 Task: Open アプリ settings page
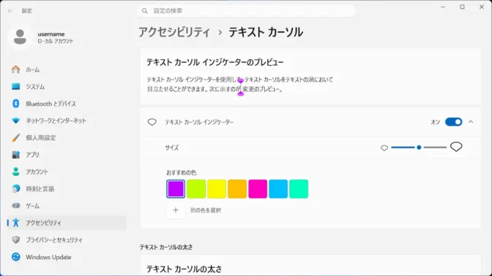click(67, 155)
